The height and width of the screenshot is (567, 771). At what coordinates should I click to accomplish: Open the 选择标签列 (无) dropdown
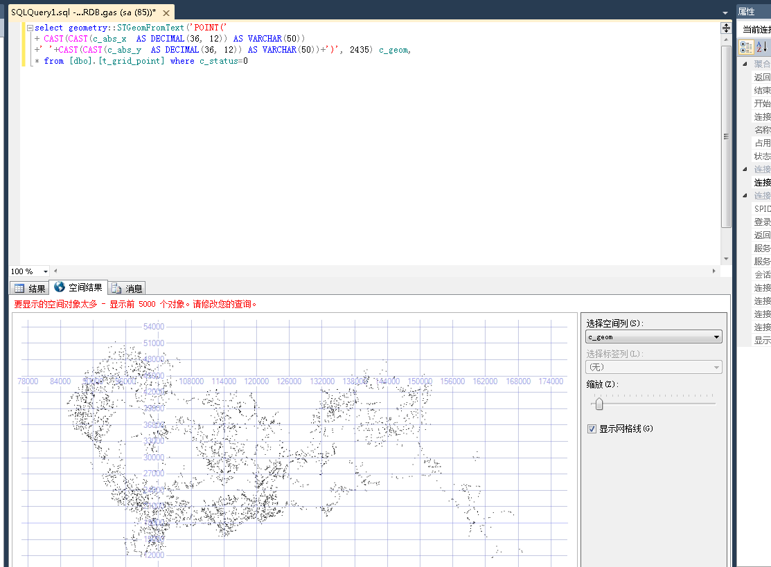(653, 367)
